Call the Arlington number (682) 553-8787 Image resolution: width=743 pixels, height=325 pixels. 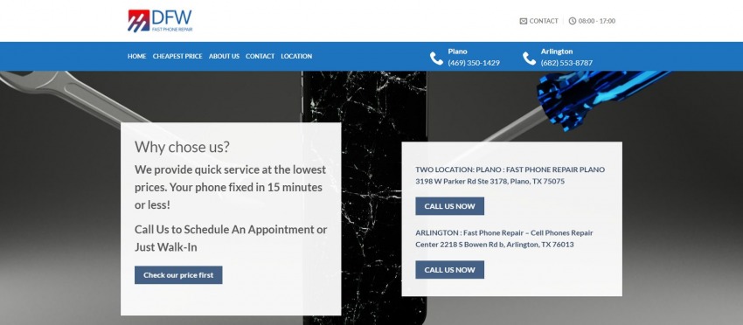(x=566, y=63)
